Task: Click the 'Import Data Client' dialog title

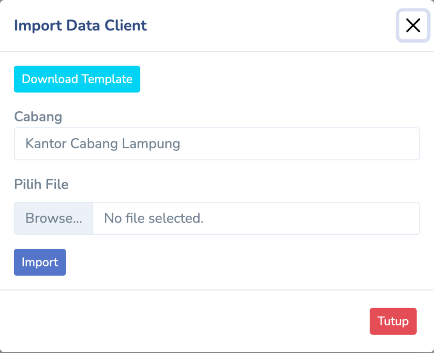Action: [x=81, y=25]
